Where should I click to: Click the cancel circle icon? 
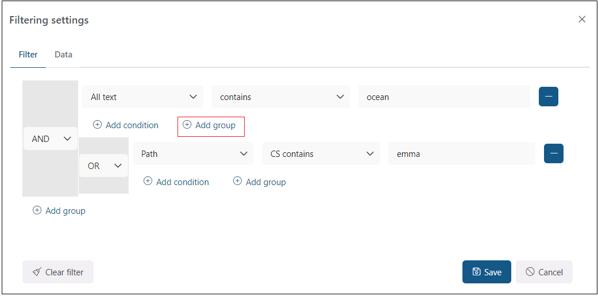click(530, 272)
